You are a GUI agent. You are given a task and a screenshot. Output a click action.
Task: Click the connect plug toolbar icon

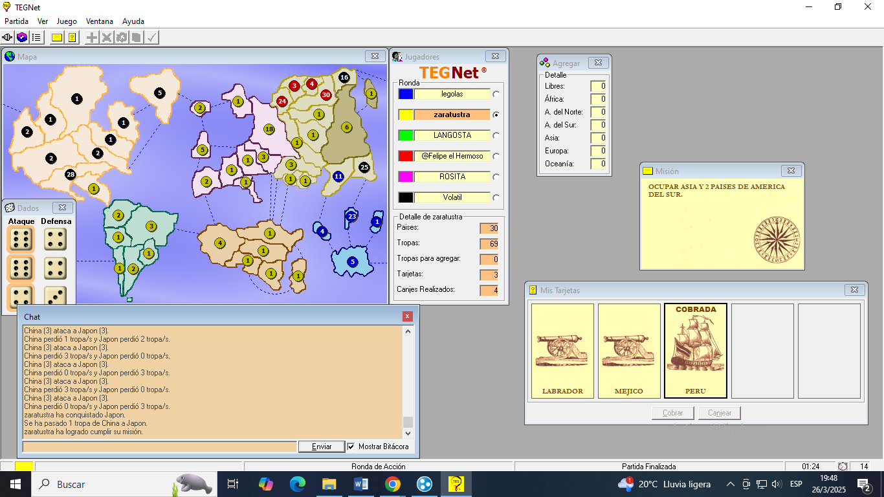(x=8, y=38)
